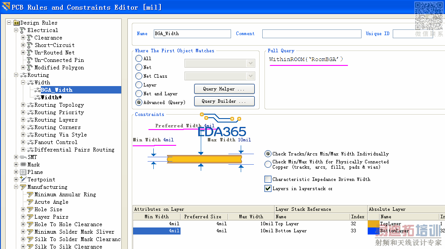Screen dimensions: 445x249
Task: Click the Top Layer Max Width 10mil cell
Action: point(251,224)
